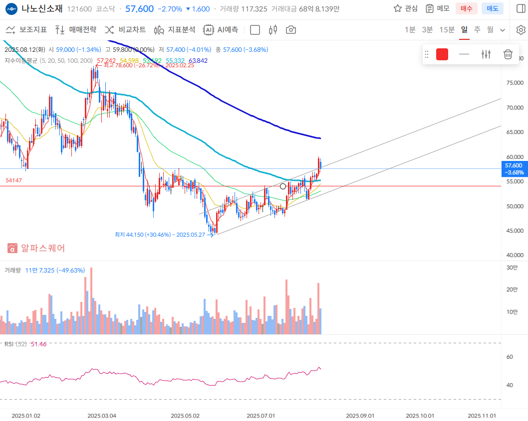
Task: Click 최고 78,600 high annotation
Action: point(149,65)
